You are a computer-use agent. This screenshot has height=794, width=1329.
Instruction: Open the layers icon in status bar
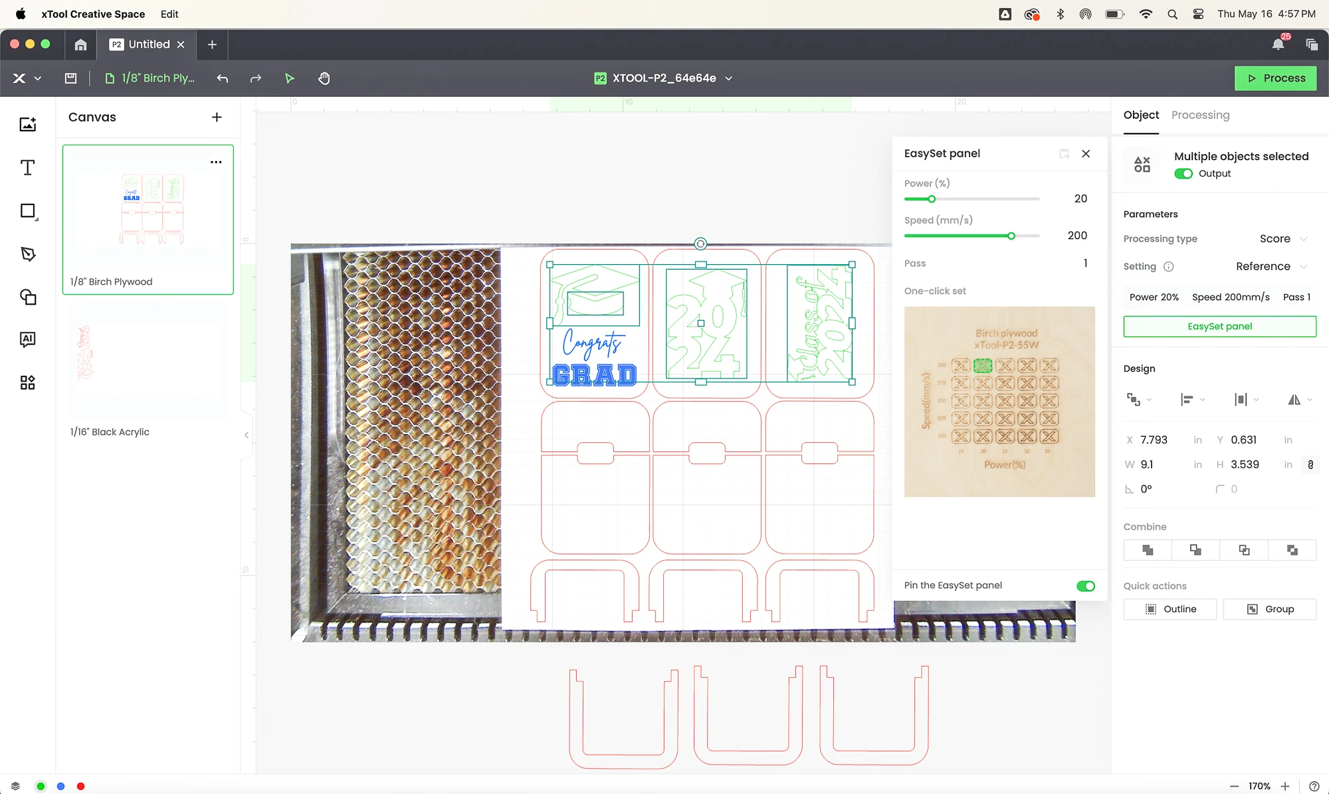tap(15, 786)
